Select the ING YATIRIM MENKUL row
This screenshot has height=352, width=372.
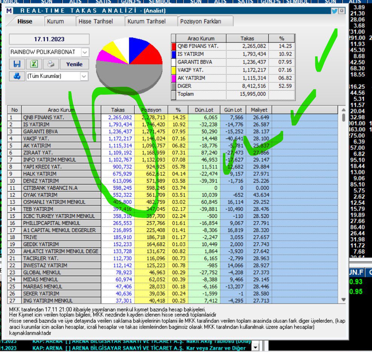[x=173, y=301]
